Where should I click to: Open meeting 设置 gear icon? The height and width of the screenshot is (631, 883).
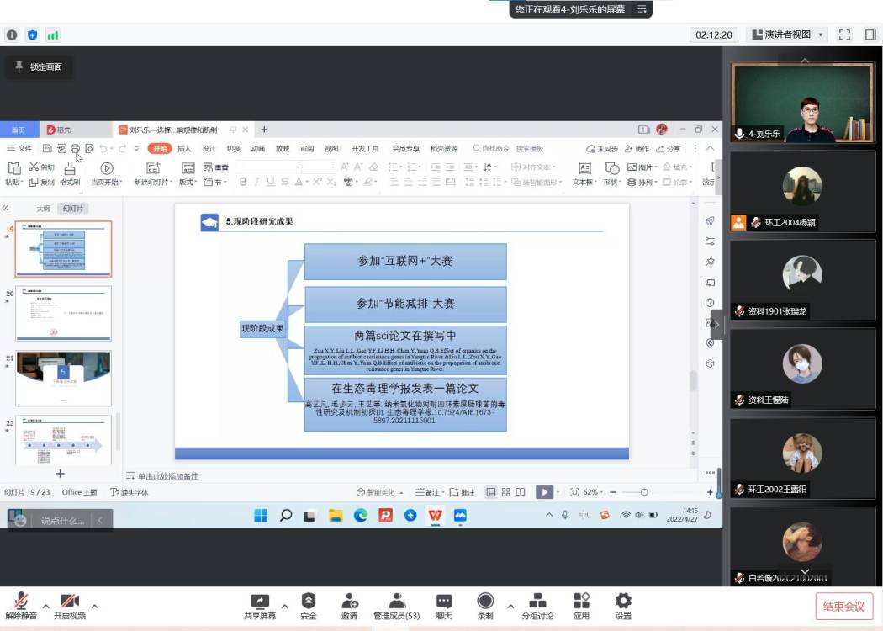pos(623,606)
